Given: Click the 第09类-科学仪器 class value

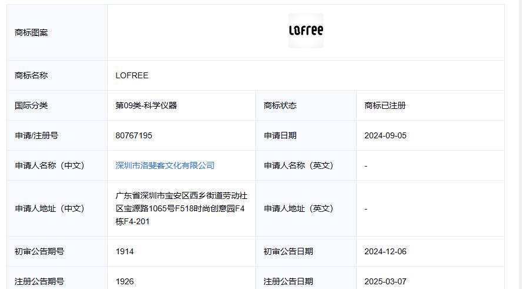Looking at the screenshot, I should (x=146, y=105).
